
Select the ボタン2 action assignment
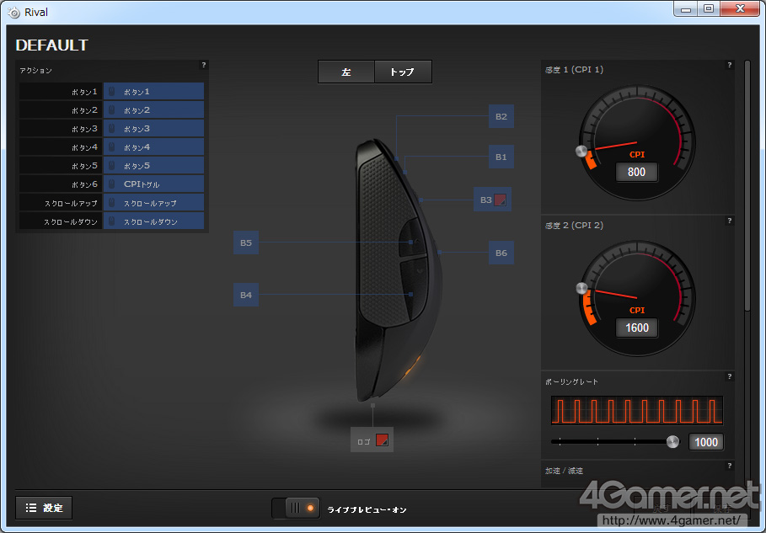click(x=153, y=109)
